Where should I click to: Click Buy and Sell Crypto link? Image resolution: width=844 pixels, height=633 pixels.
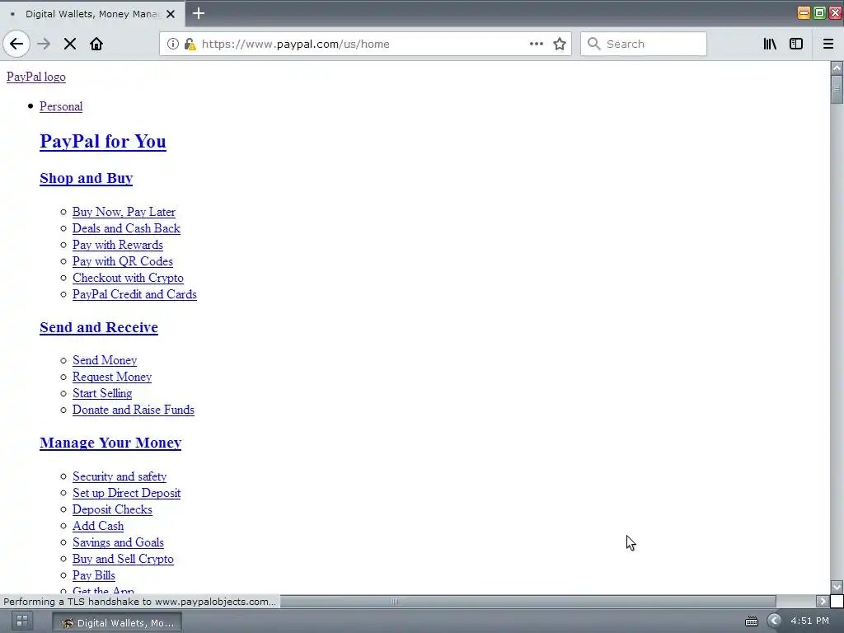click(x=124, y=560)
